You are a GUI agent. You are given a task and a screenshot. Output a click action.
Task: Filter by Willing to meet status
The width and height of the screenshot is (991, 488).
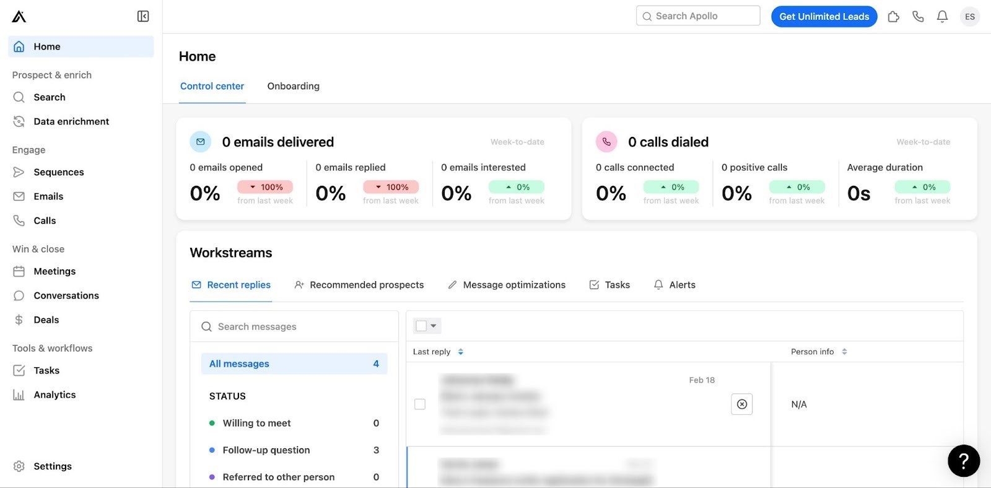point(294,423)
